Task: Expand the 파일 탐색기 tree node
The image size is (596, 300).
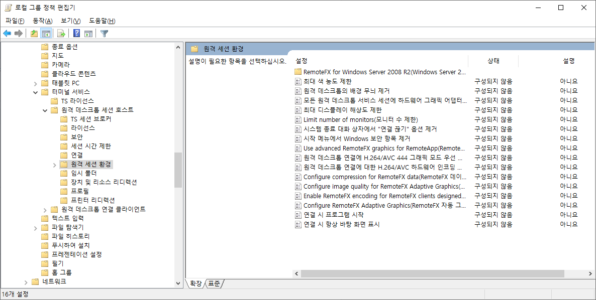Action: coord(35,228)
